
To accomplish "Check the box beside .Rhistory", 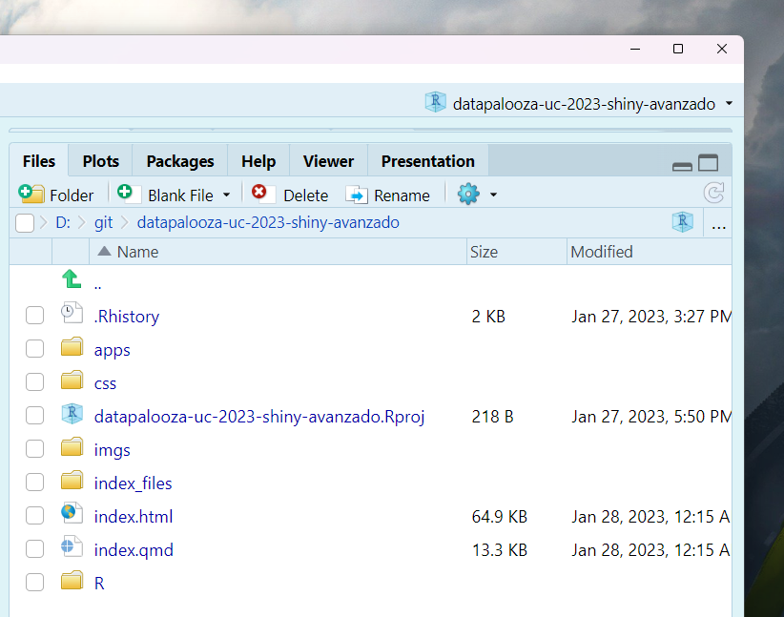I will click(35, 316).
